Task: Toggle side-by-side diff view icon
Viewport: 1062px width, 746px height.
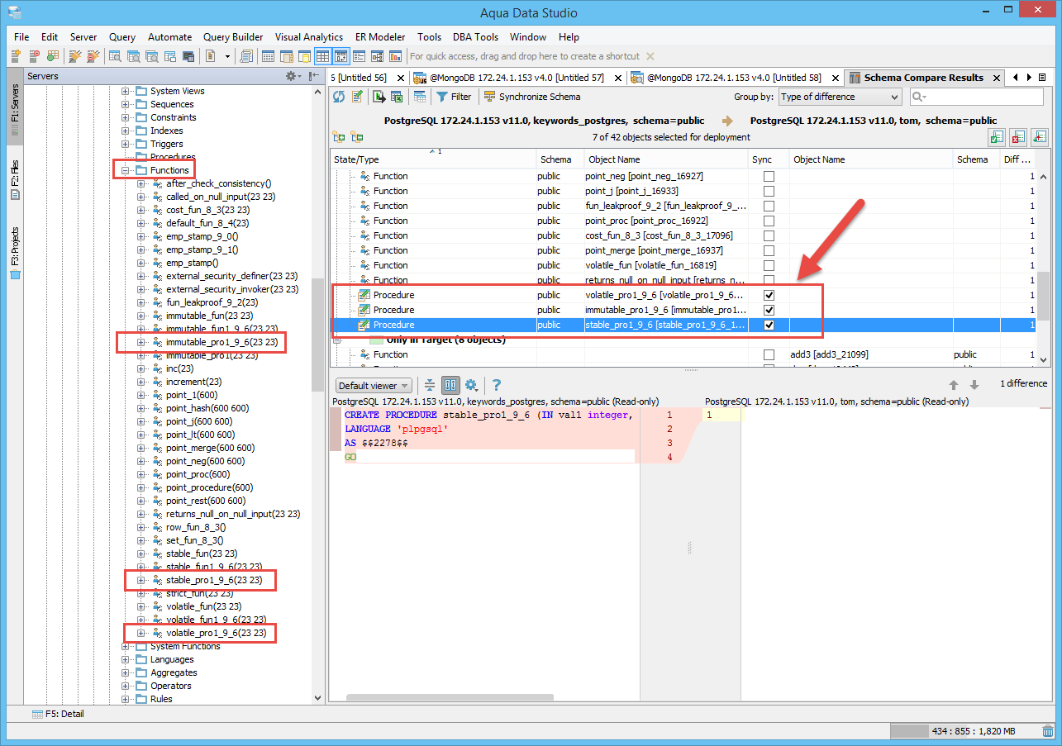Action: [450, 385]
